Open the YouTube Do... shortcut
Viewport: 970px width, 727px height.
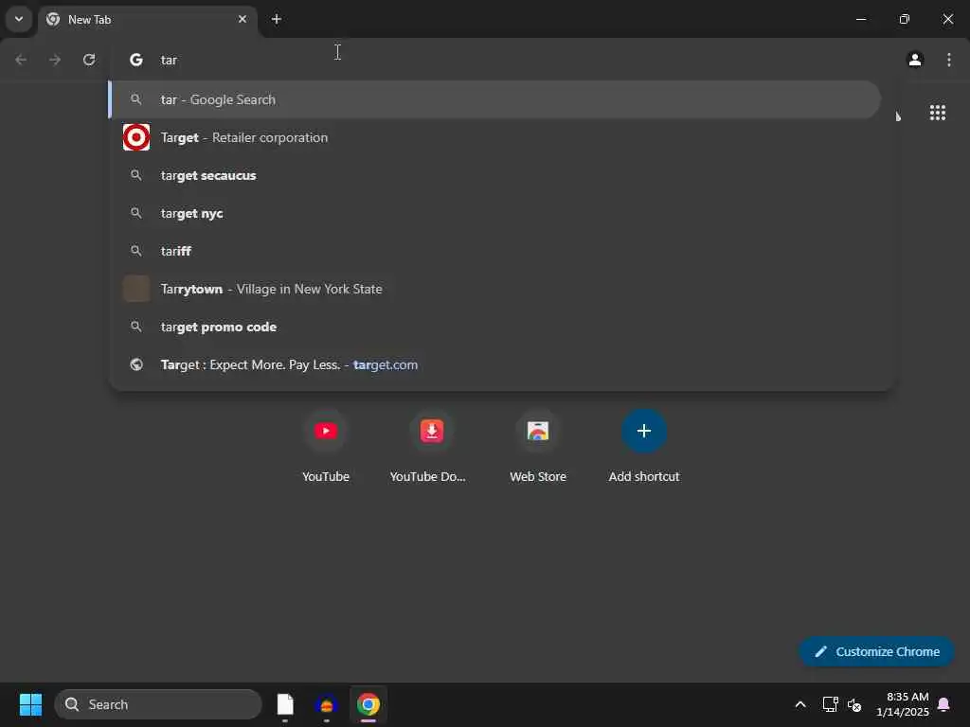point(431,447)
